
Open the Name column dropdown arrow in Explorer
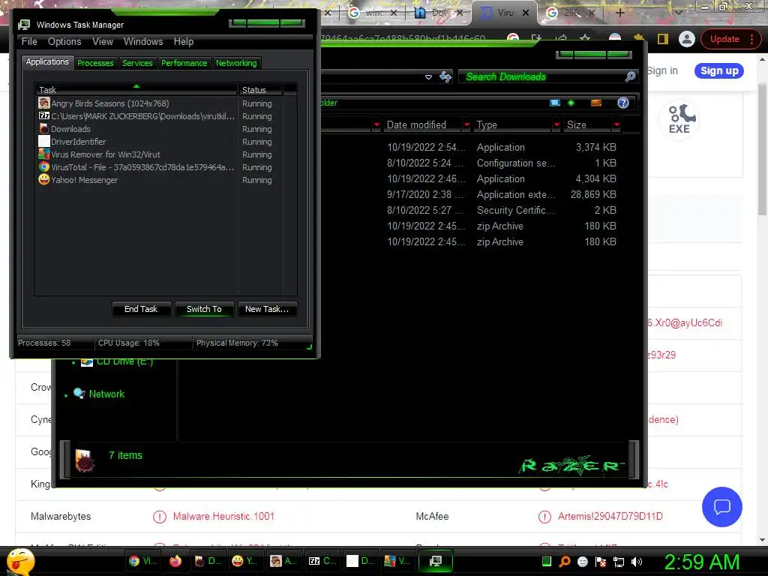pos(376,125)
